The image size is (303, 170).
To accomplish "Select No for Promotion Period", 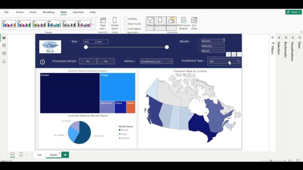I will (x=88, y=61).
